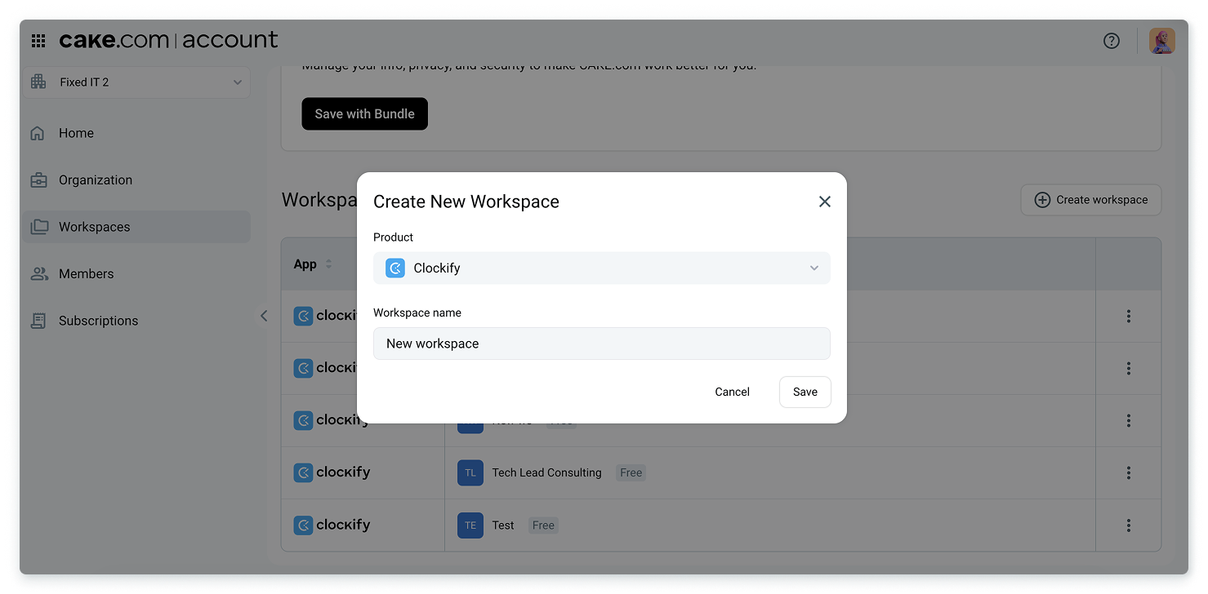This screenshot has width=1208, height=594.
Task: Select the Home icon in the sidebar
Action: [38, 132]
